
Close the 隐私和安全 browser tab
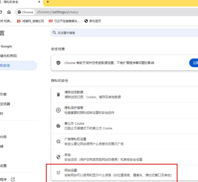39,2
